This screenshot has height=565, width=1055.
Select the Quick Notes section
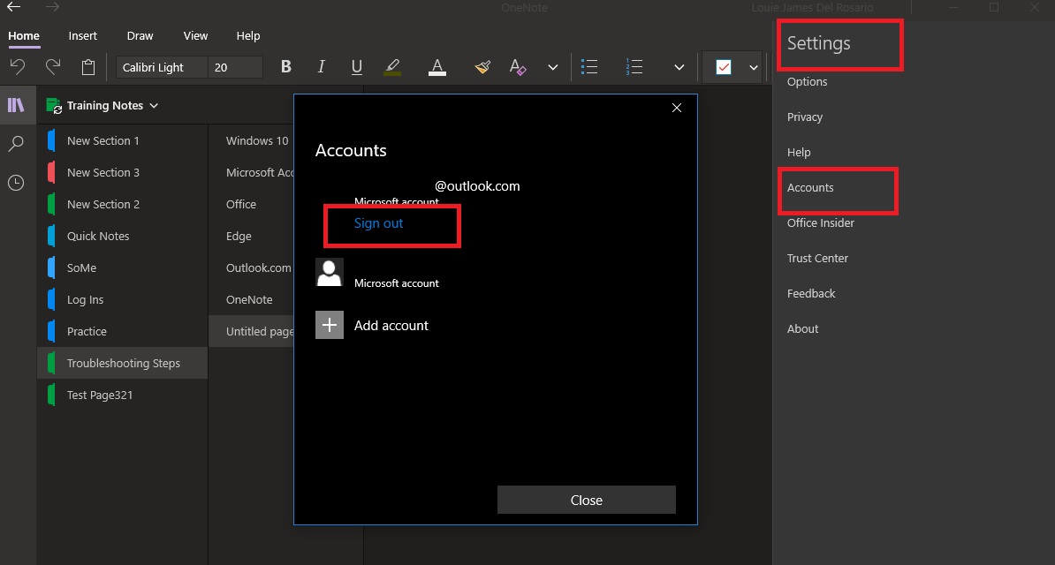[x=123, y=236]
